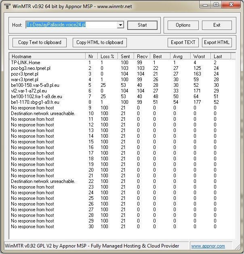Click Copy HTML to clipboard
244x254 pixels.
coord(100,42)
